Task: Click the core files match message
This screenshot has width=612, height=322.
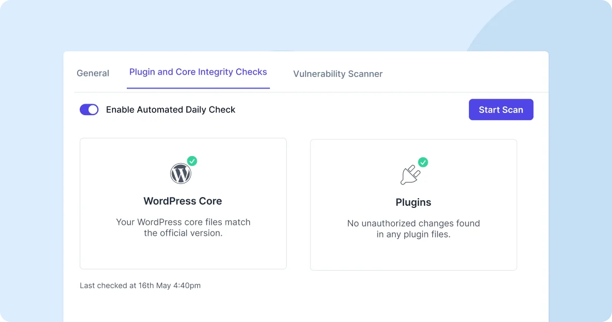Action: pyautogui.click(x=183, y=228)
